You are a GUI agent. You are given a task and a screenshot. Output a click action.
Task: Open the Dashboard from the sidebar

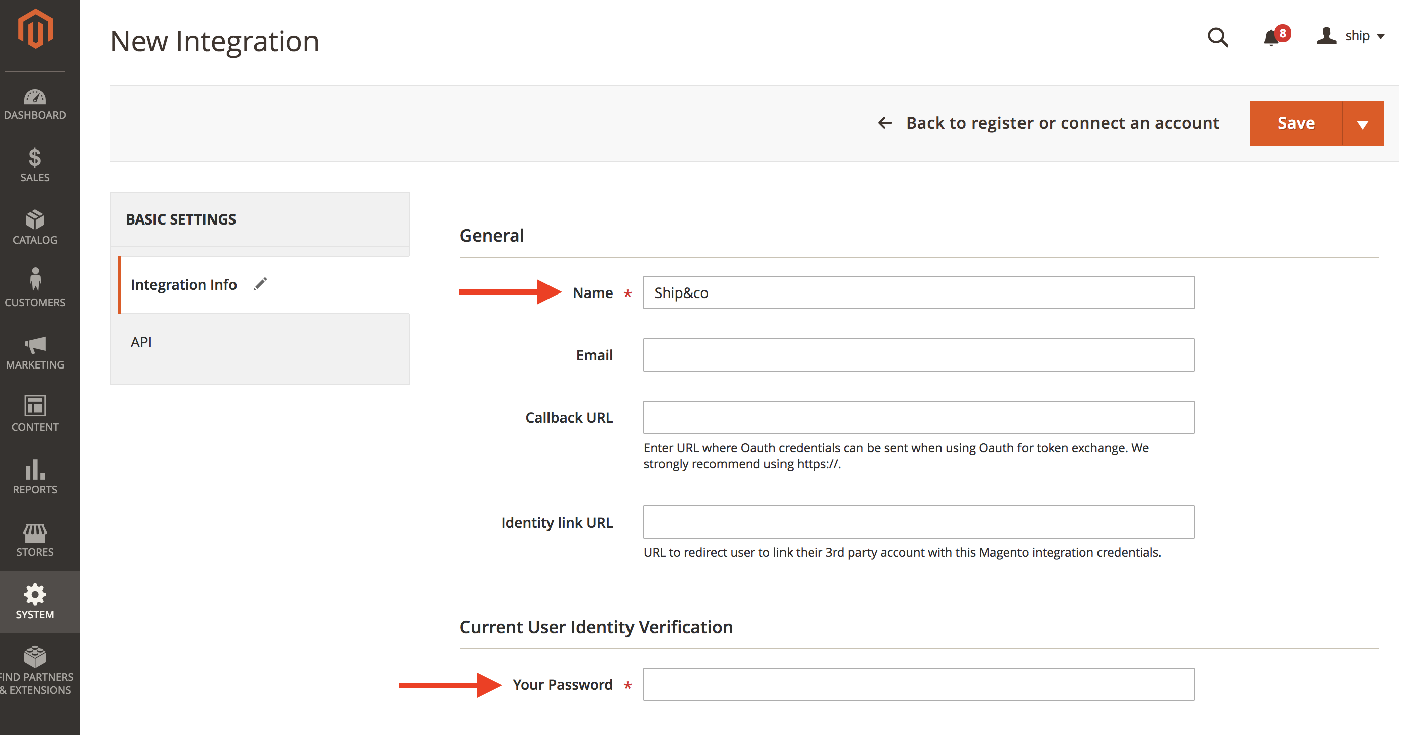pyautogui.click(x=35, y=104)
